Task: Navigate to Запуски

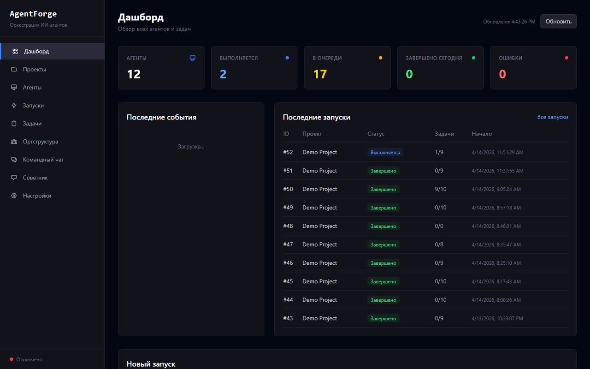Action: pyautogui.click(x=52, y=105)
